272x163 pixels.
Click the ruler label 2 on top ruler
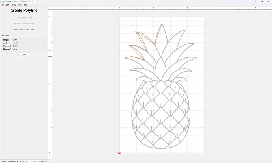[x=188, y=7]
